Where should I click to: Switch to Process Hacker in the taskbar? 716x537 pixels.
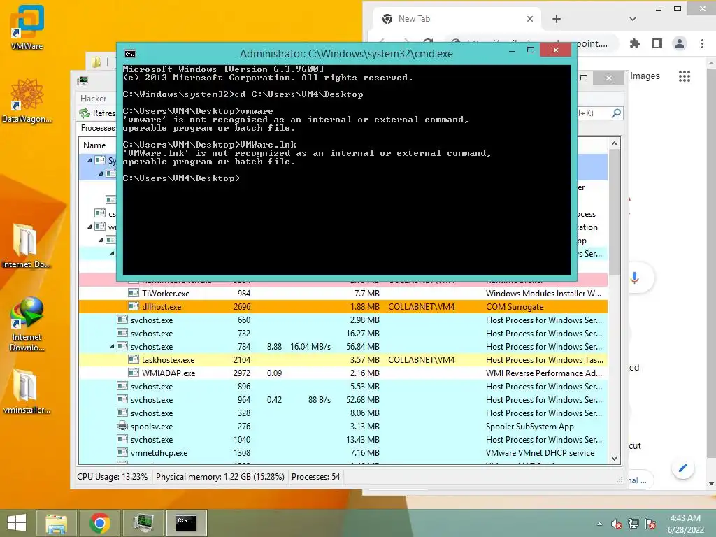point(143,523)
